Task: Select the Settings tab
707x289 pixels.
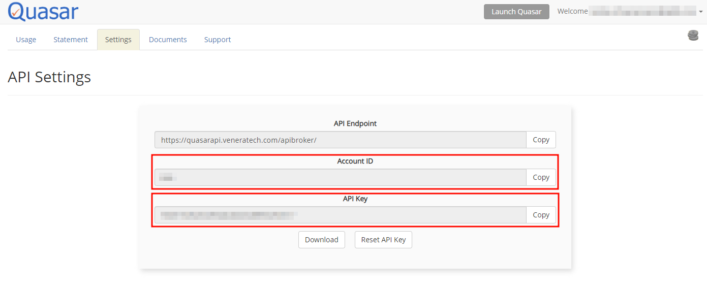Action: click(x=118, y=40)
